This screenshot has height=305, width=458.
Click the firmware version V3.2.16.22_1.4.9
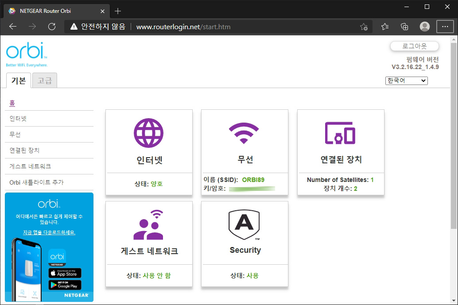(415, 67)
